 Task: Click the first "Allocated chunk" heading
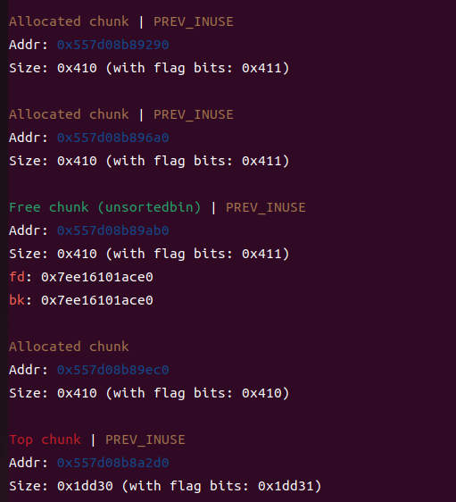69,21
